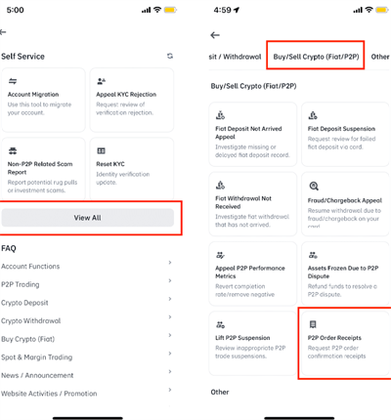Image resolution: width=391 pixels, height=420 pixels.
Task: Tap the Non-P2P Related Scam Report icon
Action: pyautogui.click(x=13, y=150)
